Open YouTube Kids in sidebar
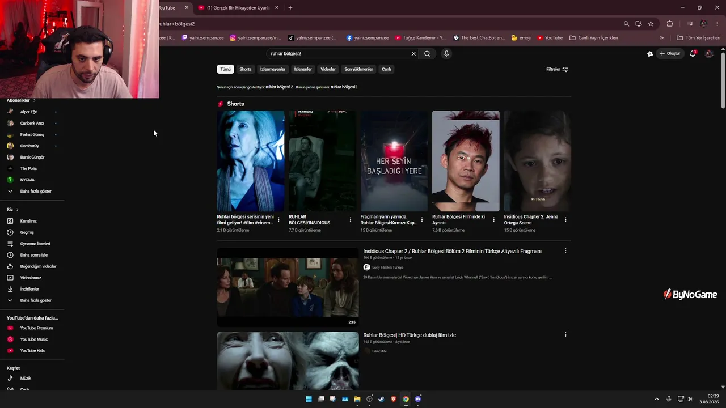 point(32,351)
